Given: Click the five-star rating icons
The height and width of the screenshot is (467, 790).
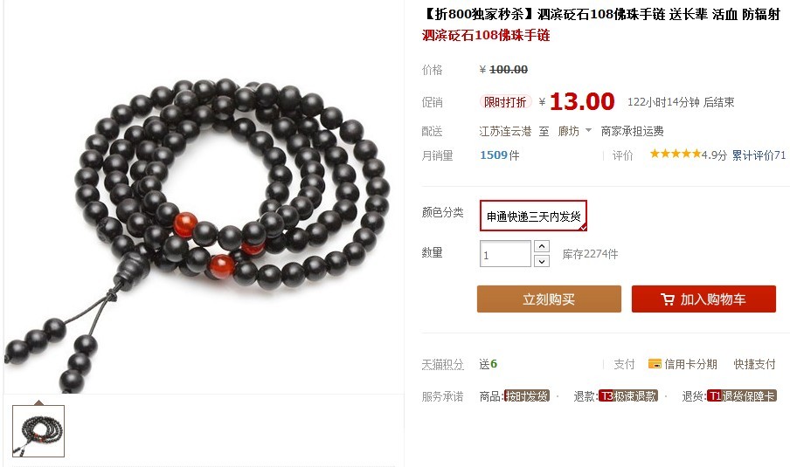Looking at the screenshot, I should tap(676, 154).
